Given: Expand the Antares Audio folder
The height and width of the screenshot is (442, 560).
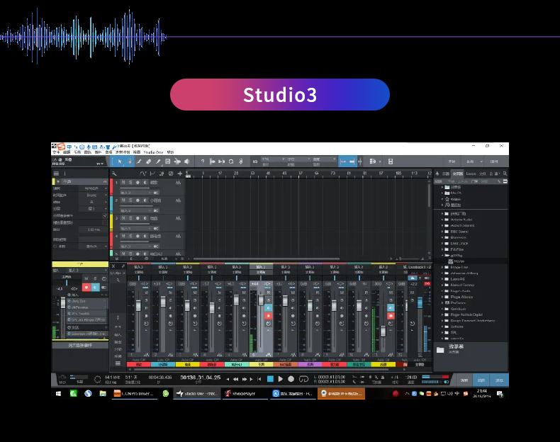Looking at the screenshot, I should click(442, 220).
